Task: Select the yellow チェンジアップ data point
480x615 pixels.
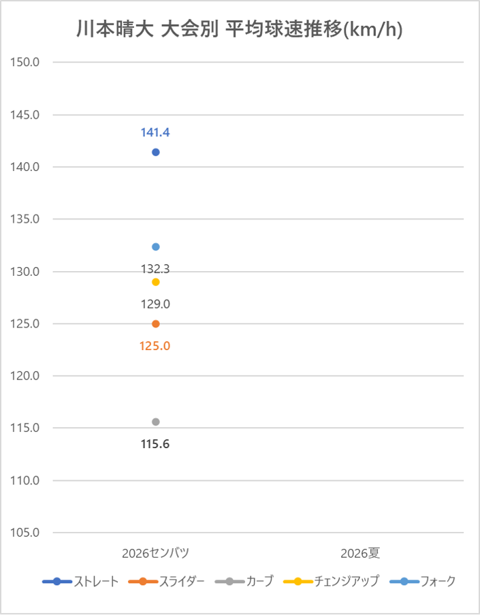Action: pyautogui.click(x=155, y=282)
